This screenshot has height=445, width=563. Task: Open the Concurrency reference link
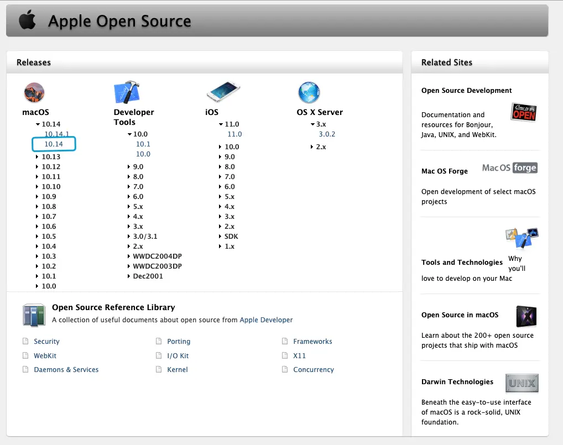314,370
